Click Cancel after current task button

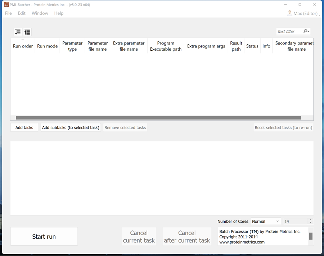[187, 237]
